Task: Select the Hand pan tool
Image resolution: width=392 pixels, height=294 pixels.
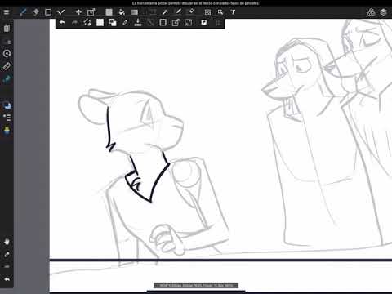Action: point(7,242)
